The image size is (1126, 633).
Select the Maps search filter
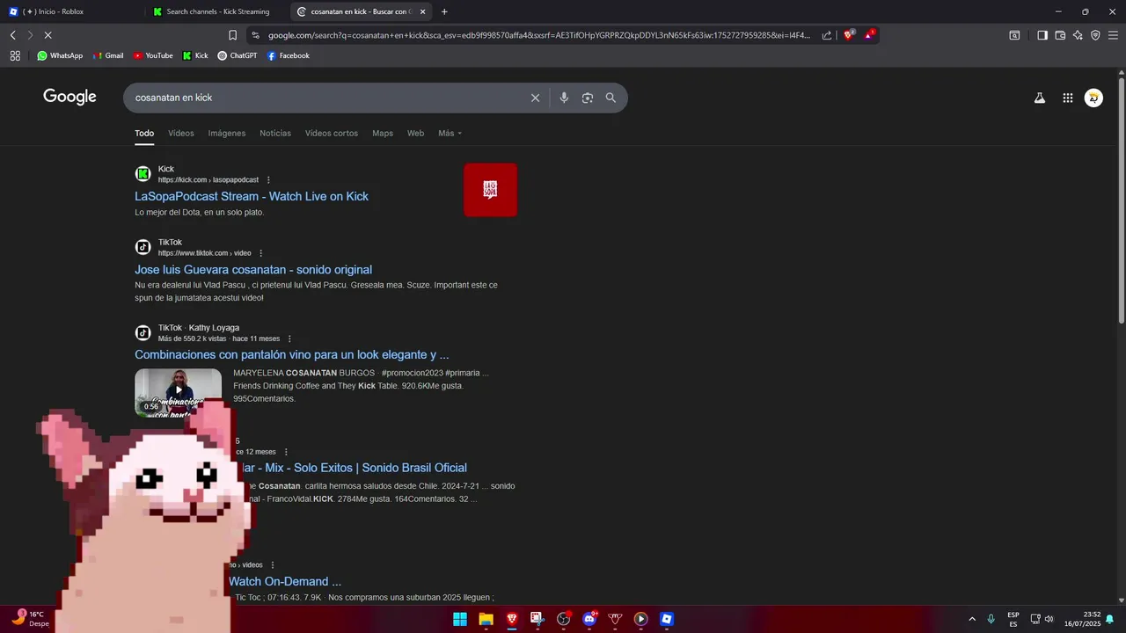click(x=383, y=134)
